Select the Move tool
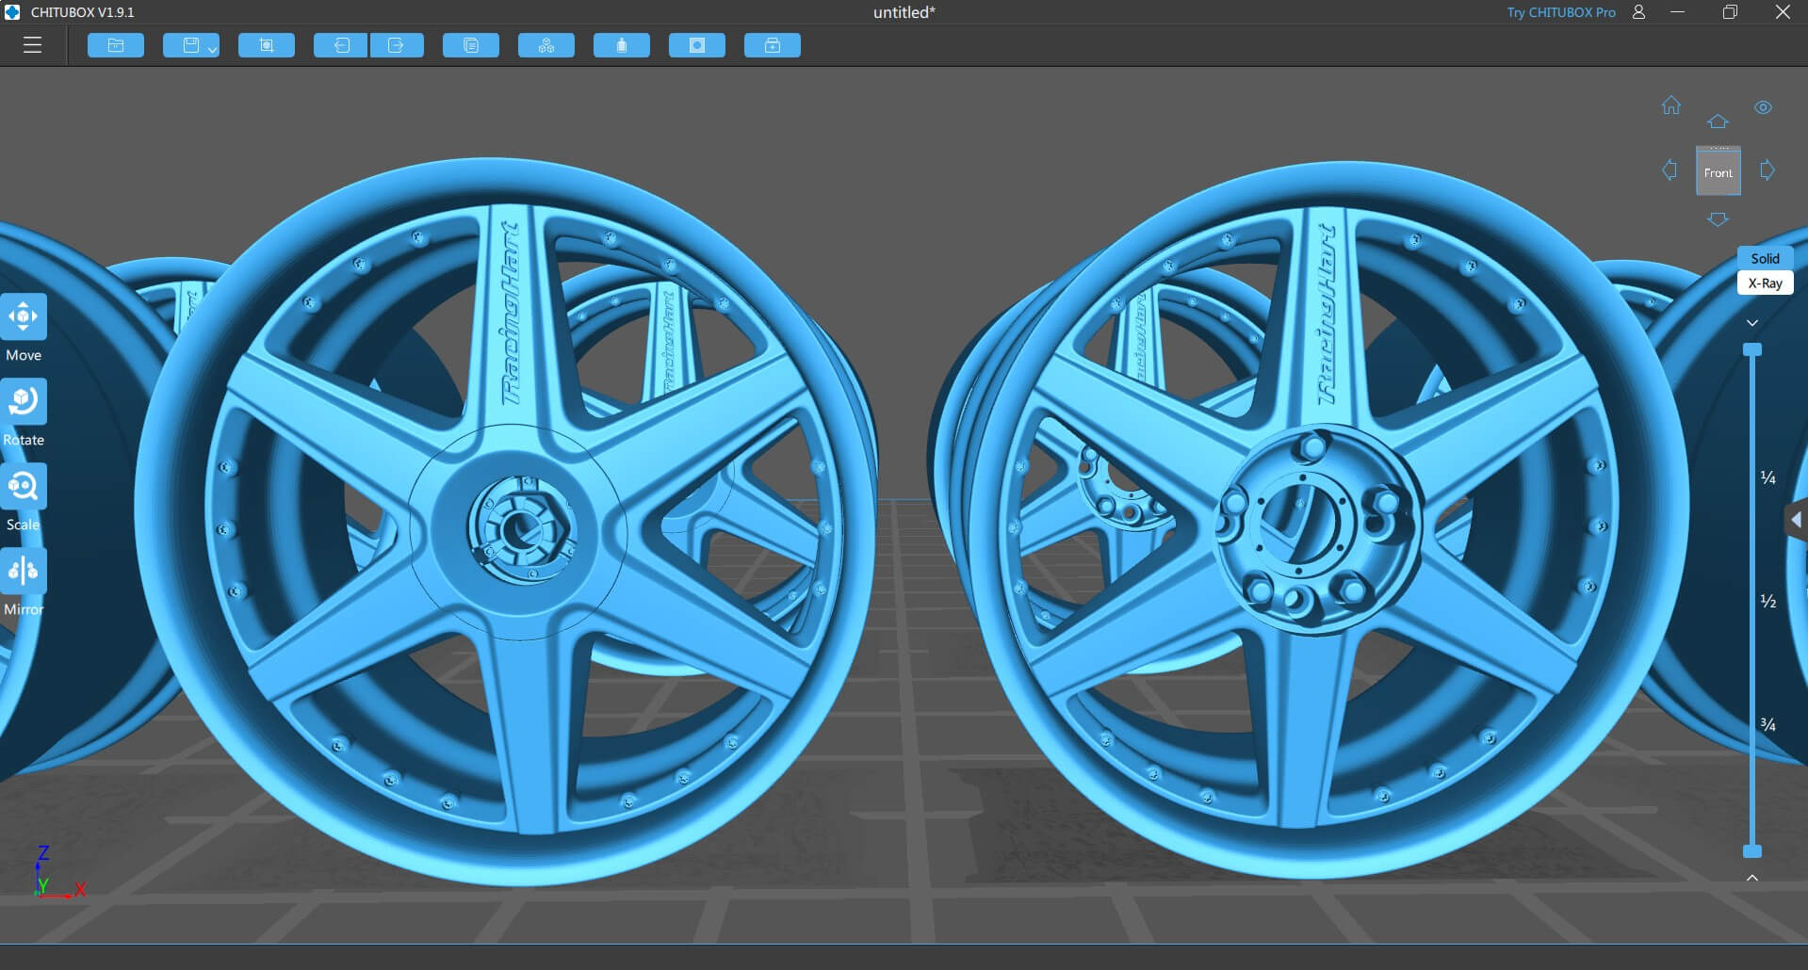 (24, 318)
